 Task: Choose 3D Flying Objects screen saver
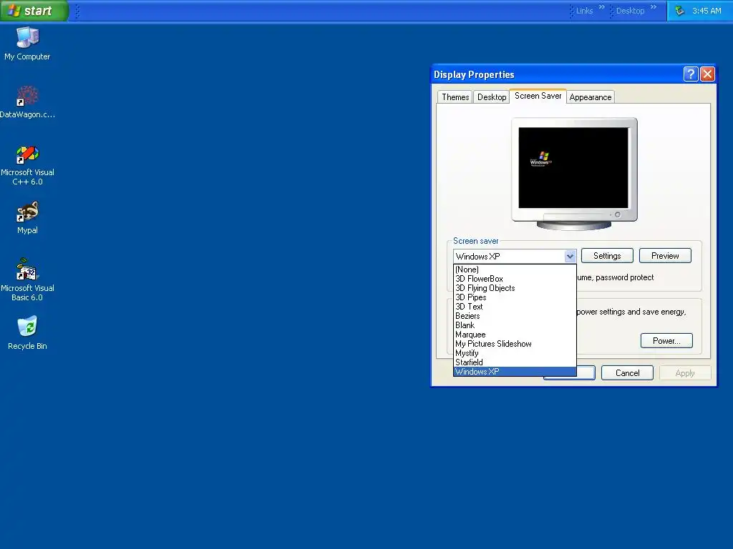click(x=515, y=288)
